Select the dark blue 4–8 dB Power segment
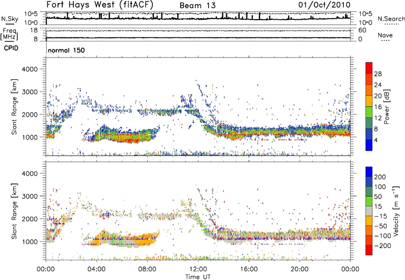Image resolution: width=405 pixels, height=280 pixels. (369, 134)
